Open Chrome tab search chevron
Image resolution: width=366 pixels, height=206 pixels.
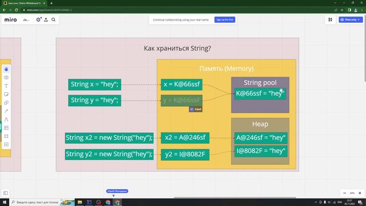[x=335, y=3]
